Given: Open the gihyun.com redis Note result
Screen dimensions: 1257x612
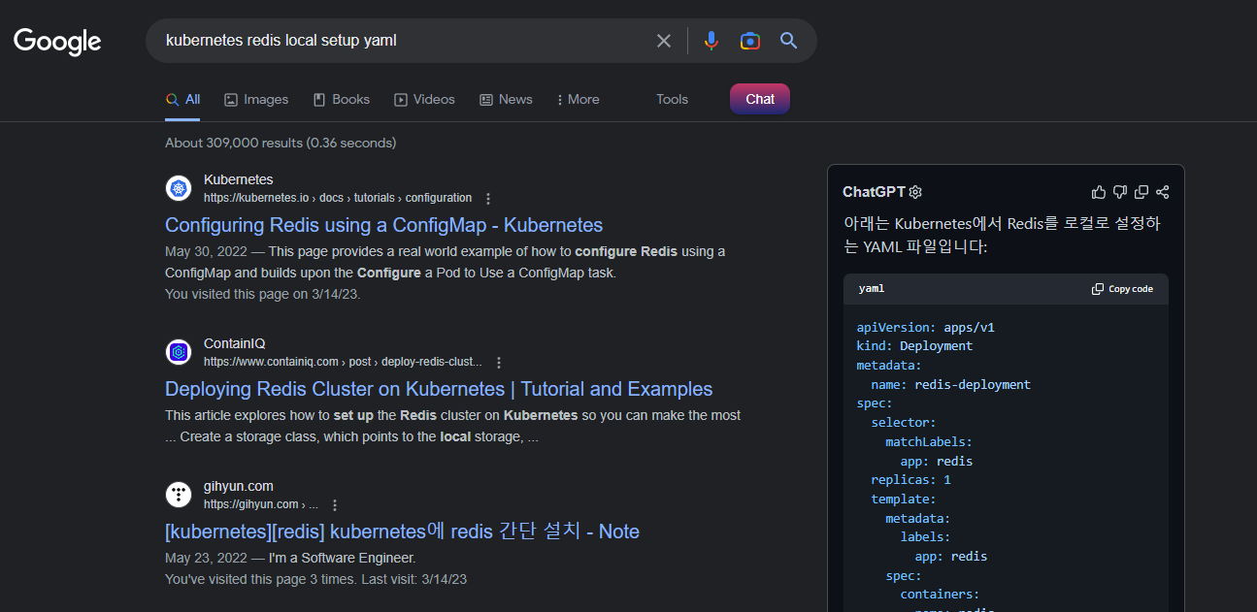Looking at the screenshot, I should [x=402, y=531].
